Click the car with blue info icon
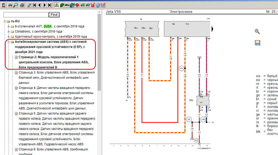 87,5
